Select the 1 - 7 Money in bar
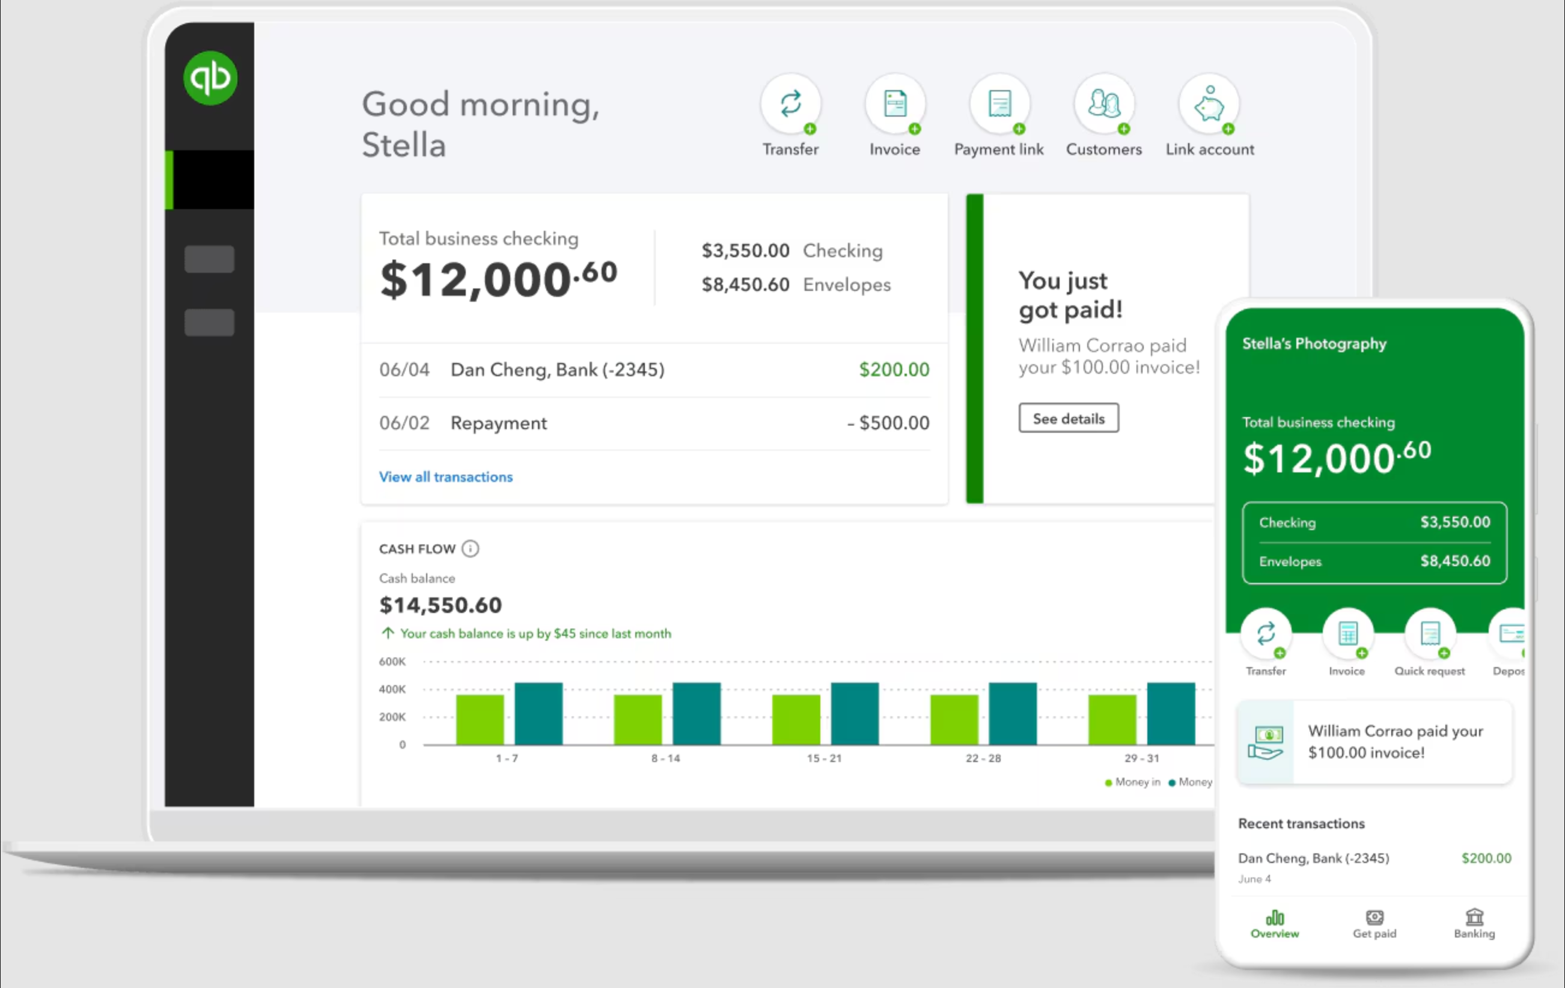This screenshot has height=988, width=1565. tap(480, 719)
